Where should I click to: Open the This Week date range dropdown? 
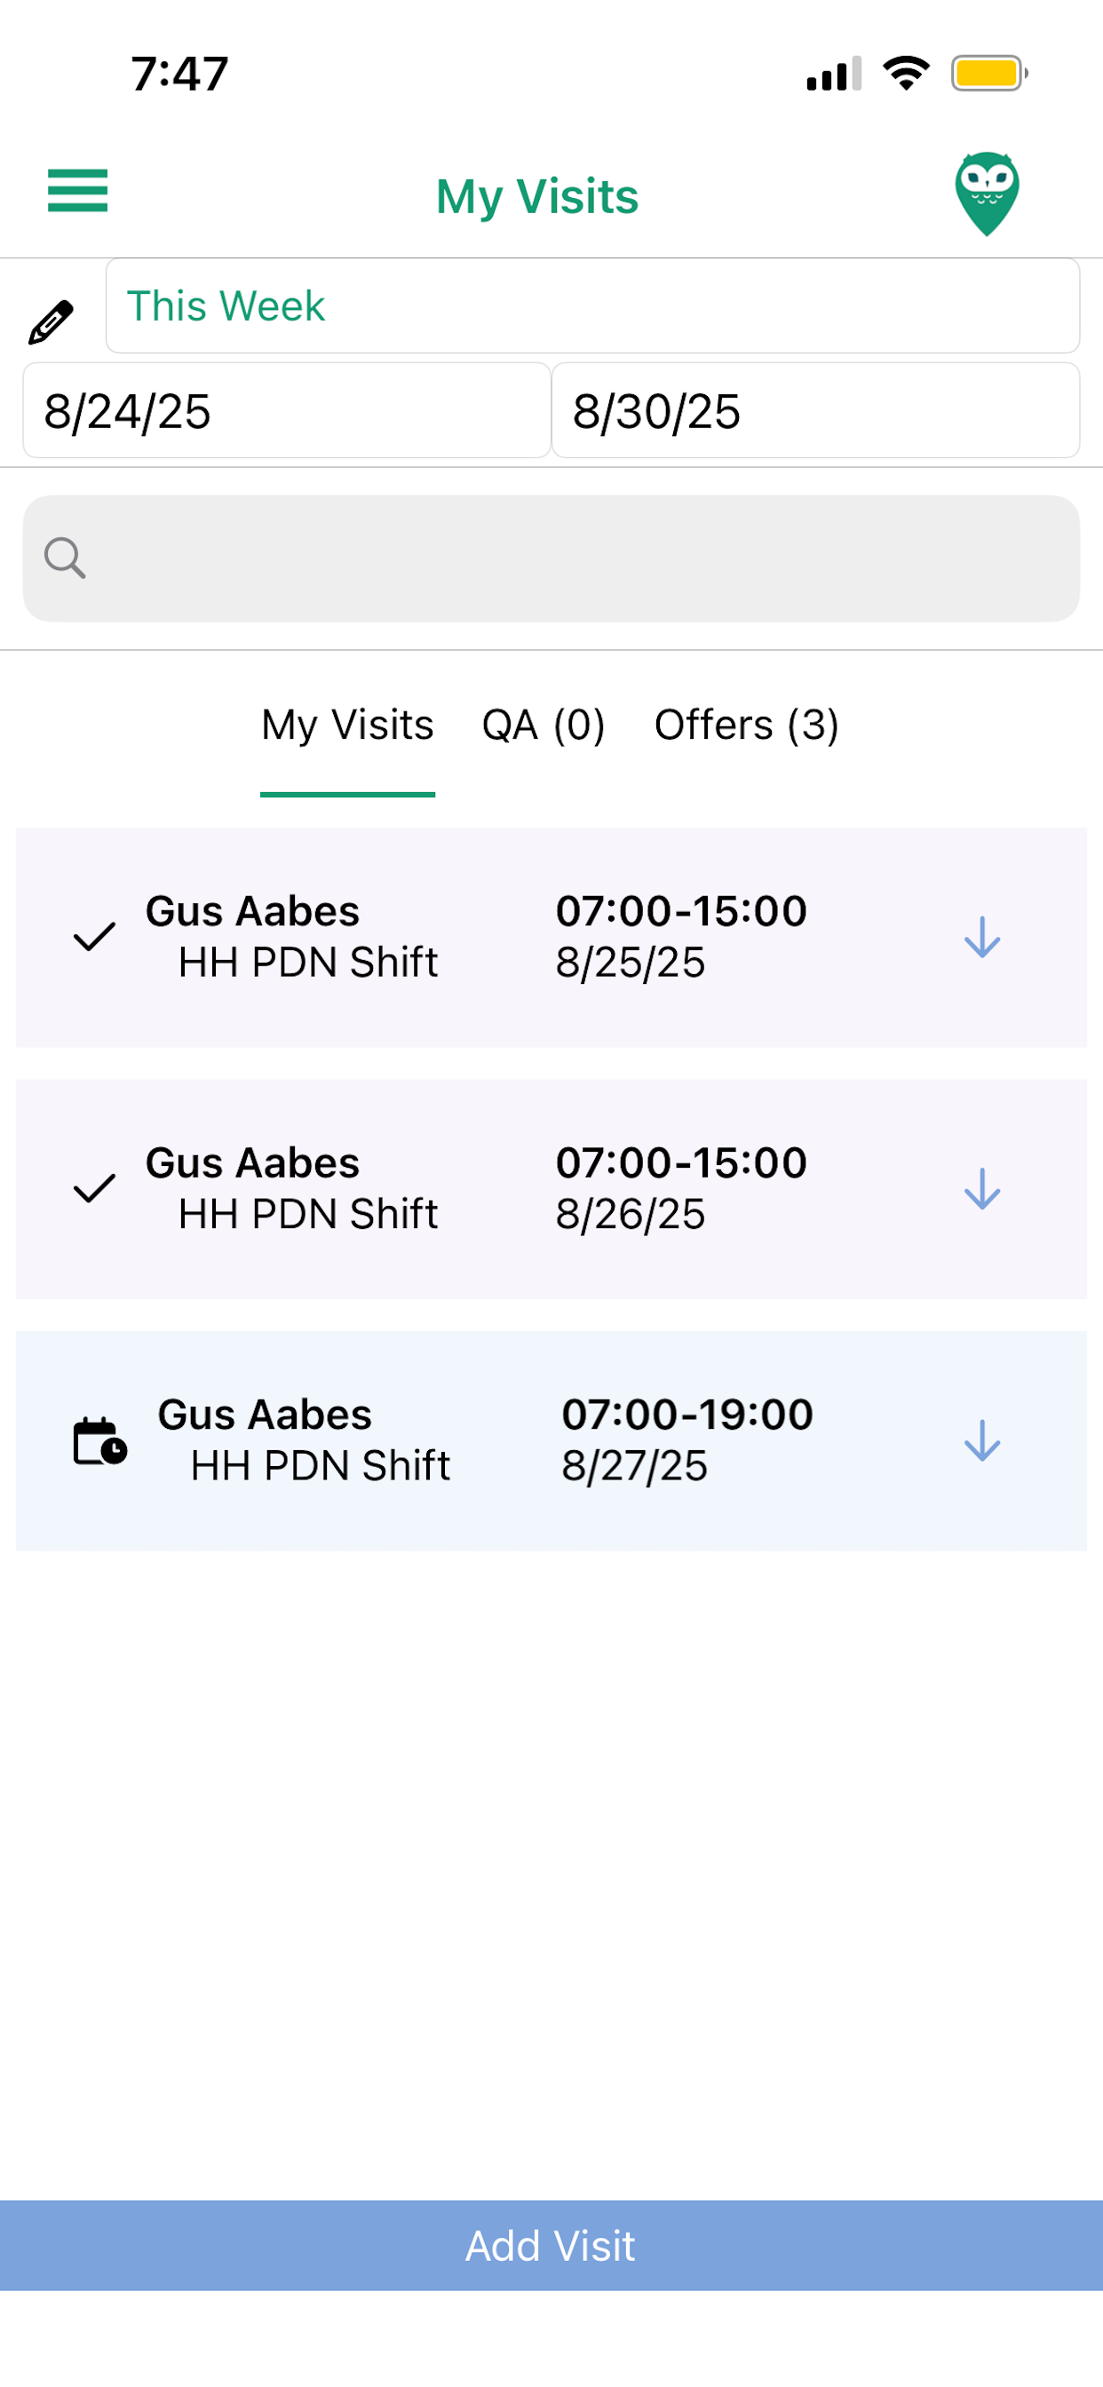pyautogui.click(x=592, y=305)
